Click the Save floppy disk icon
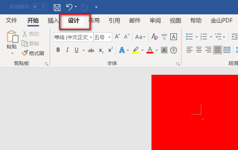 click(57, 7)
